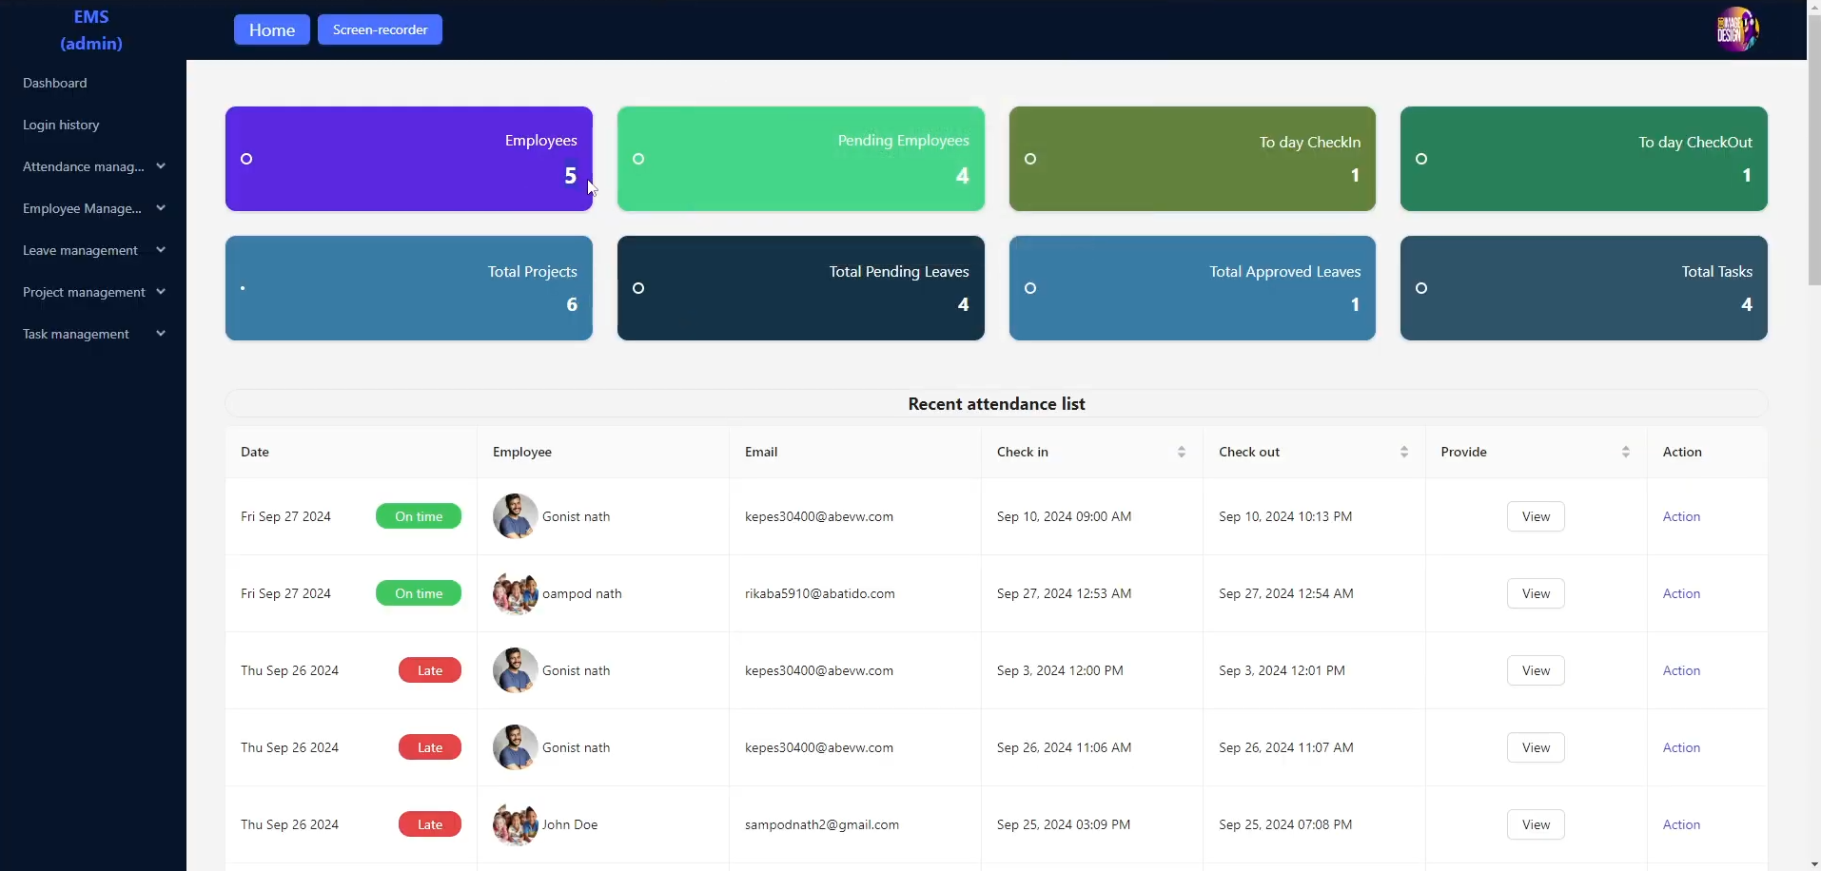
Task: Click the Employees card circle icon
Action: [247, 159]
